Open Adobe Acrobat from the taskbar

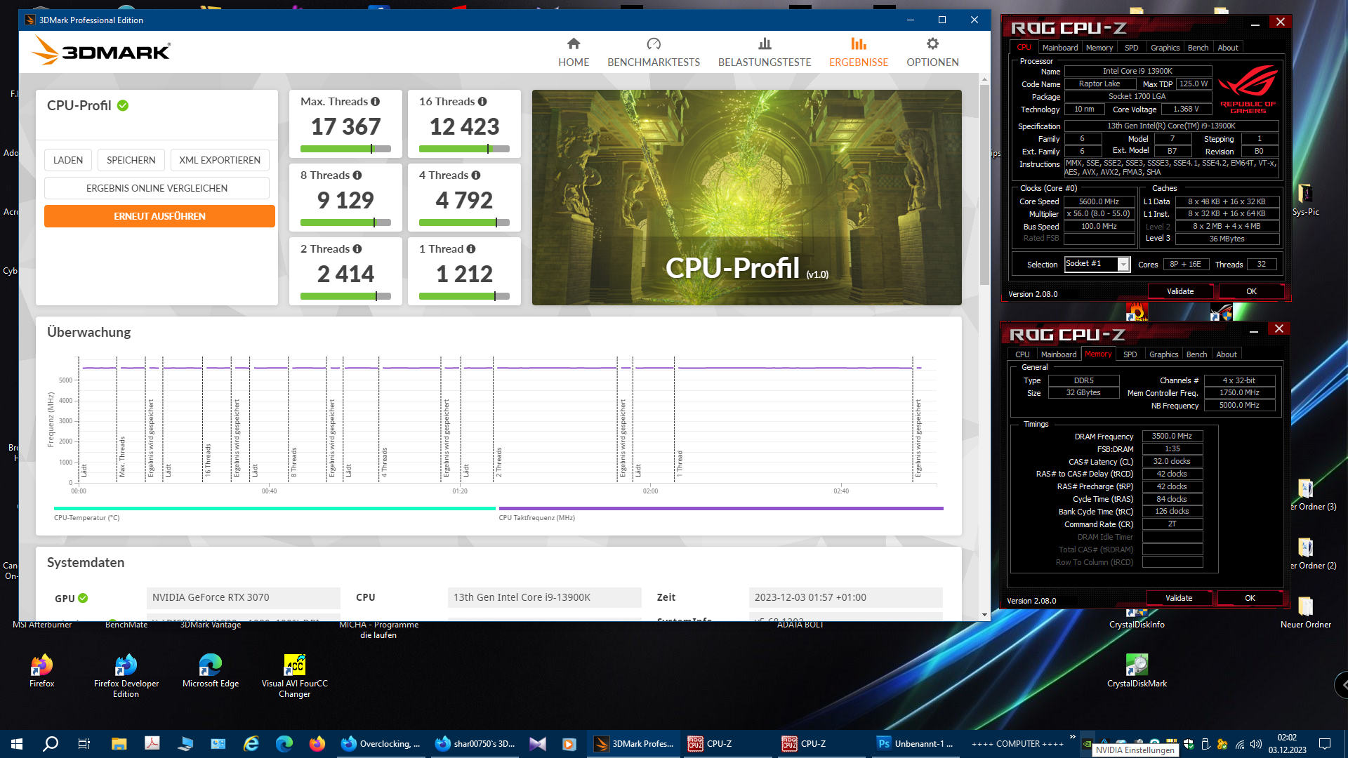152,744
